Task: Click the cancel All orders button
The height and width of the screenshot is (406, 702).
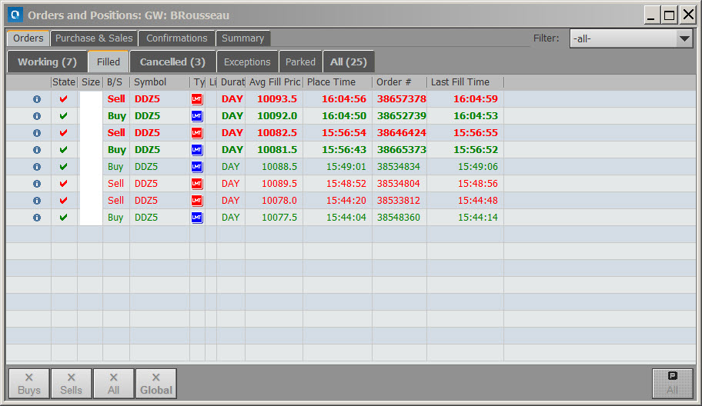Action: tap(114, 384)
